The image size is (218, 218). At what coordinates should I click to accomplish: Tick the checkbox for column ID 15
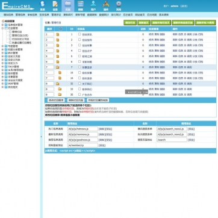click(79, 72)
